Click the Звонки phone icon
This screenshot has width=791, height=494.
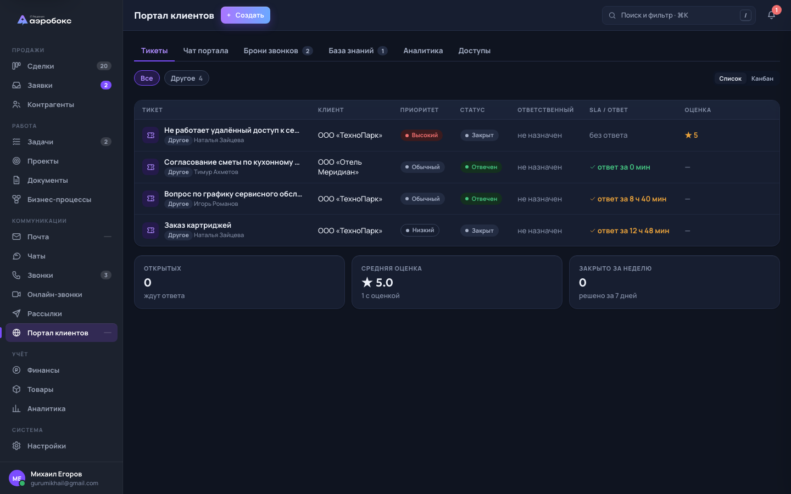tap(16, 275)
